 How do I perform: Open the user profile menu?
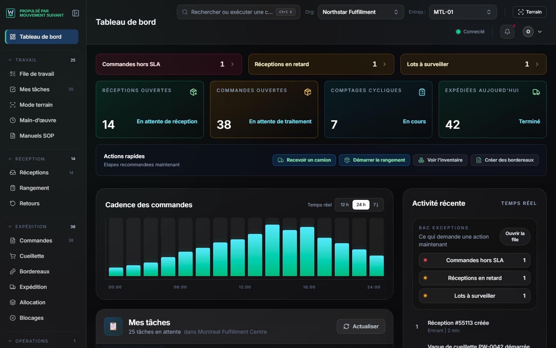click(532, 32)
